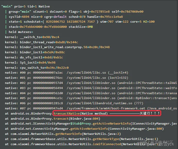This screenshot has width=178, height=149.
Task: Click com.xiaomi.NetworkUtils.getNetworkInfo line
Action: click(63, 134)
